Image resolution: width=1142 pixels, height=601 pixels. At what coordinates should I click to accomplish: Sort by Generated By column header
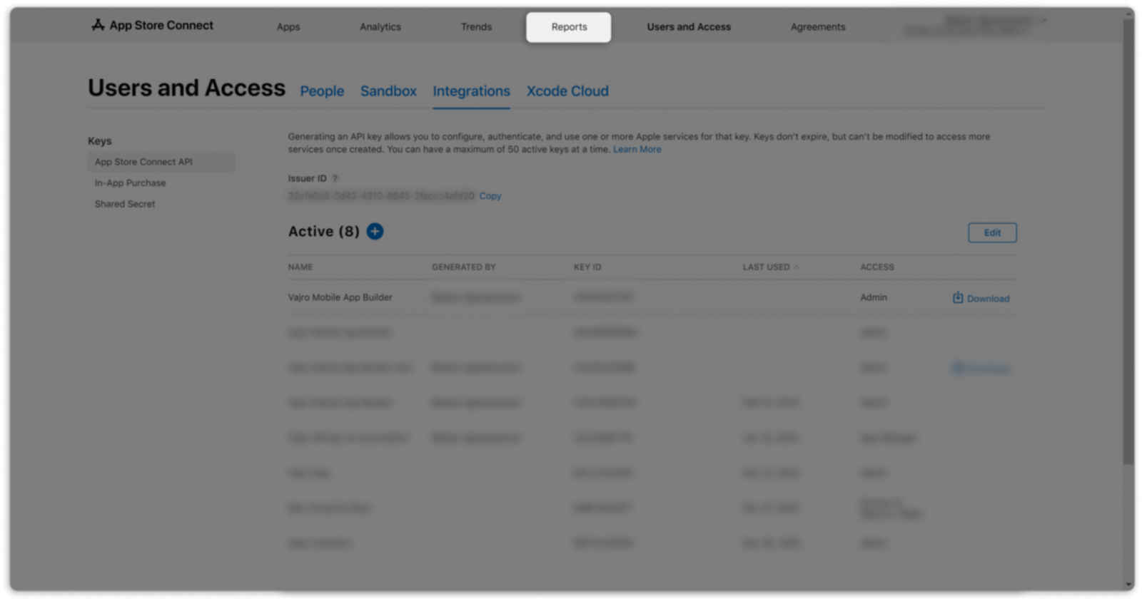(463, 267)
